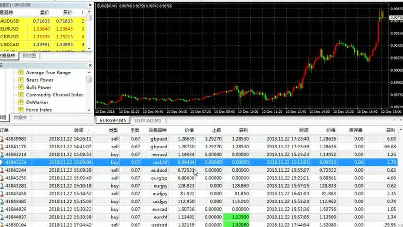Click the buy icon of order 43843281
This screenshot has height=227, width=403.
pos(2,186)
